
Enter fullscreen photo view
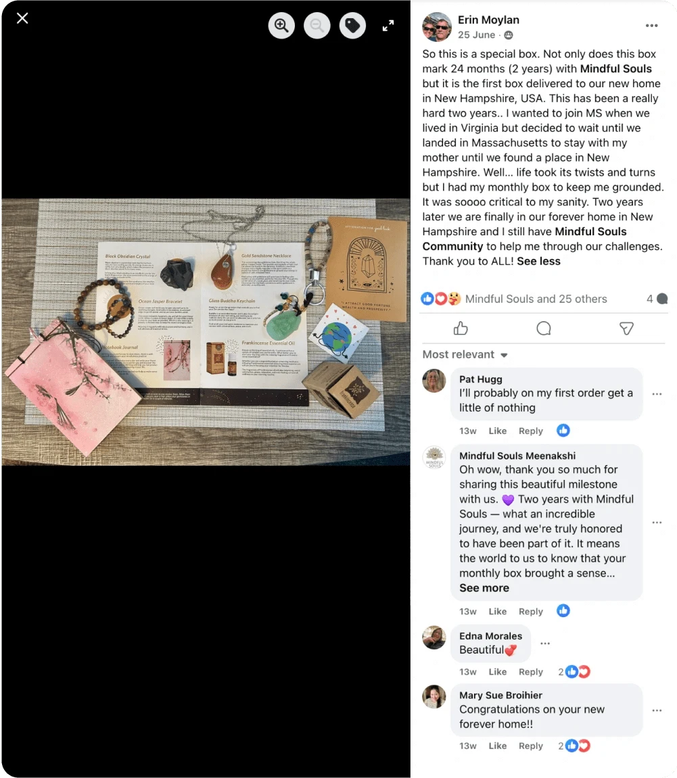(x=388, y=25)
